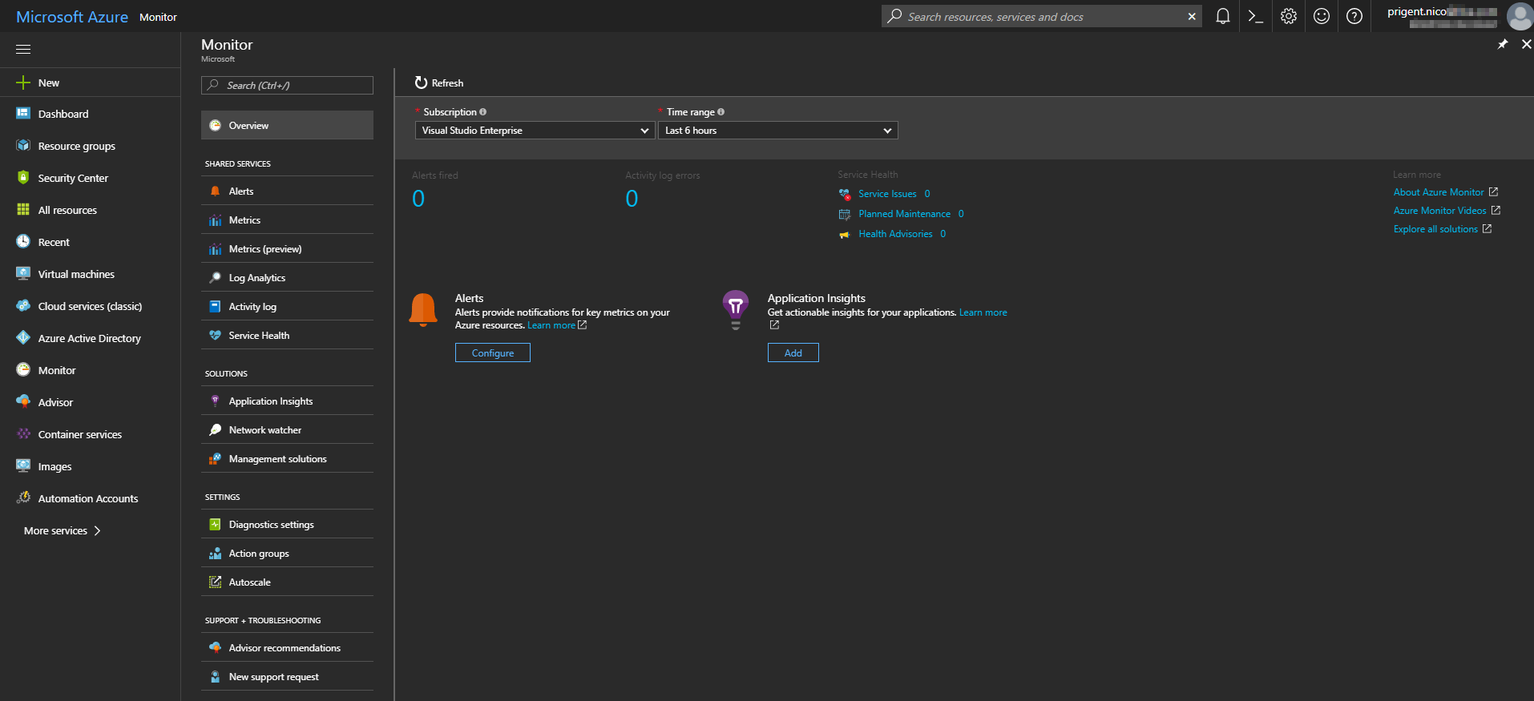Viewport: 1534px width, 701px height.
Task: Click the Service Issues link
Action: pyautogui.click(x=887, y=194)
